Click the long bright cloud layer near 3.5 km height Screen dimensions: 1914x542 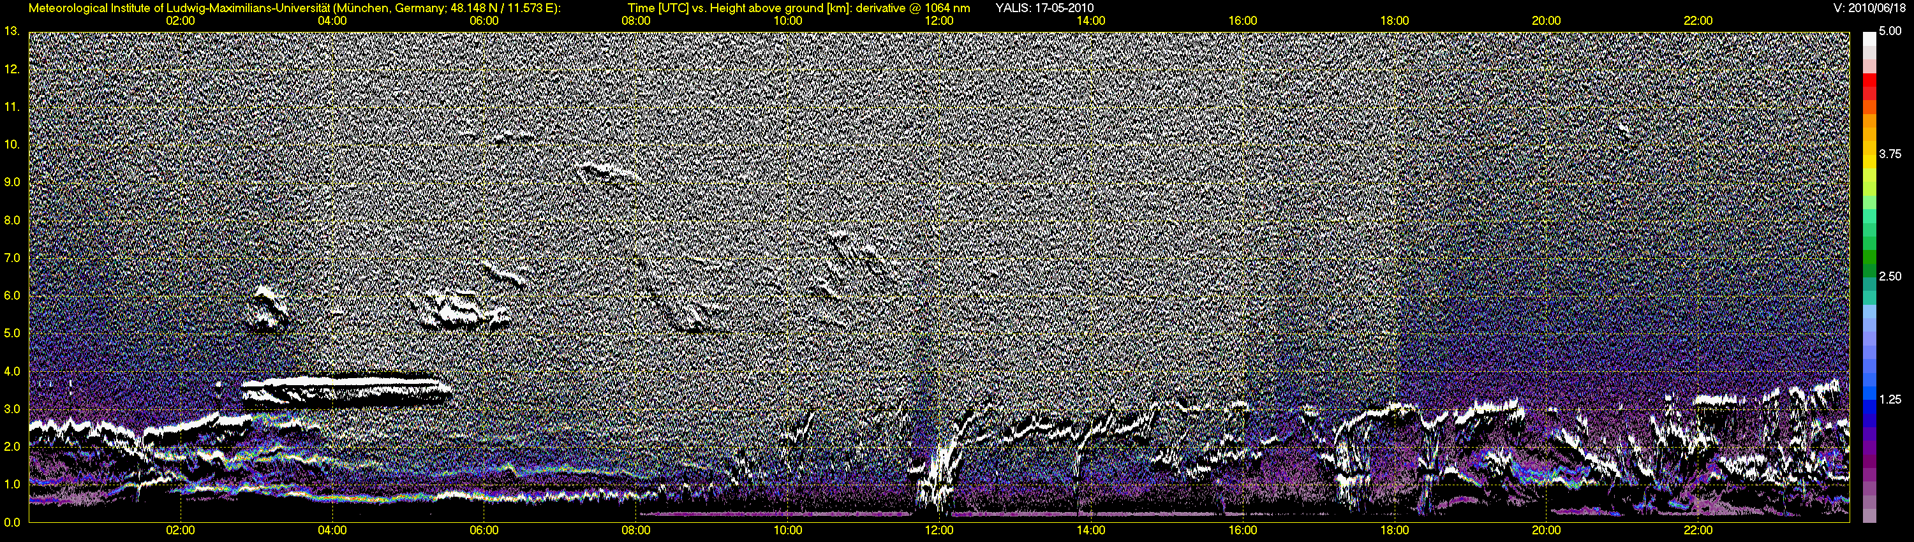tap(346, 390)
